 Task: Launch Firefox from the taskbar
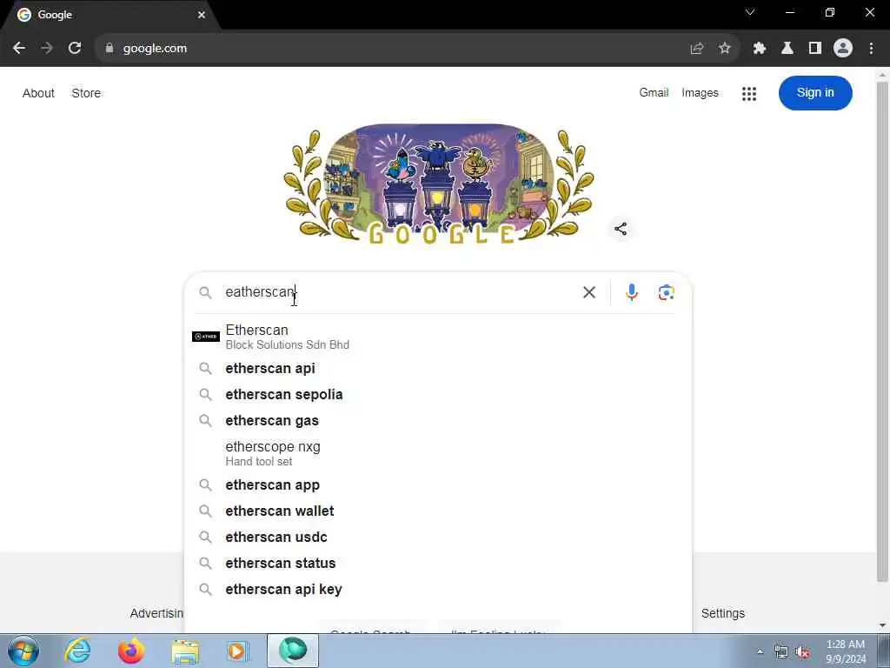click(130, 651)
